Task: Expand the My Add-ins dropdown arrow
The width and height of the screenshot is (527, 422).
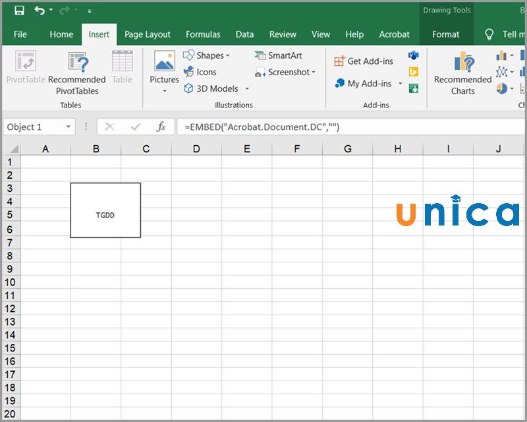Action: click(x=400, y=84)
